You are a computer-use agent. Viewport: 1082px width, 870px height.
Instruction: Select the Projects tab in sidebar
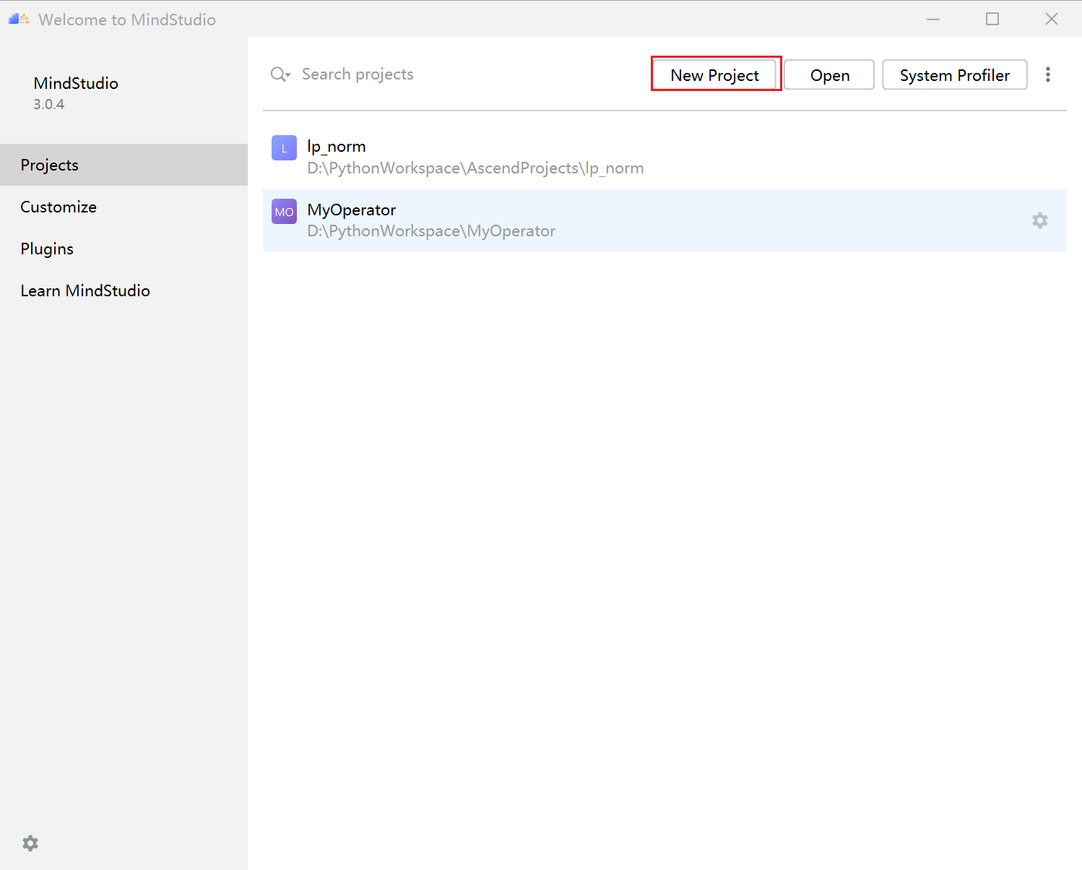point(124,165)
